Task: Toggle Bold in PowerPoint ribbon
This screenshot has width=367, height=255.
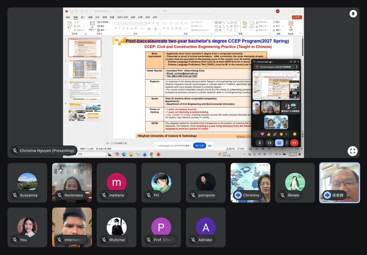Action: [116, 28]
